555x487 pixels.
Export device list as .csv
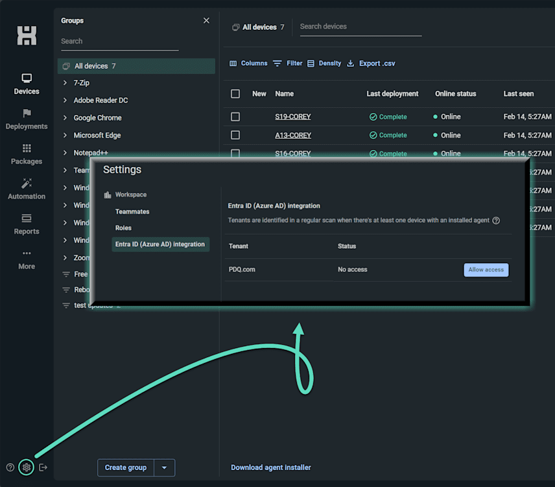(371, 64)
